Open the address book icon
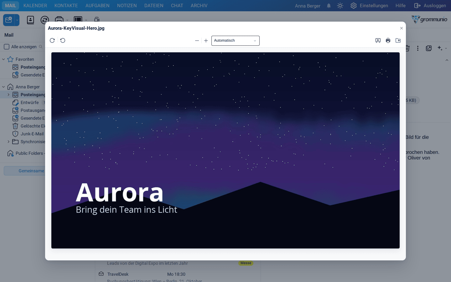The width and height of the screenshot is (451, 282). click(x=30, y=20)
